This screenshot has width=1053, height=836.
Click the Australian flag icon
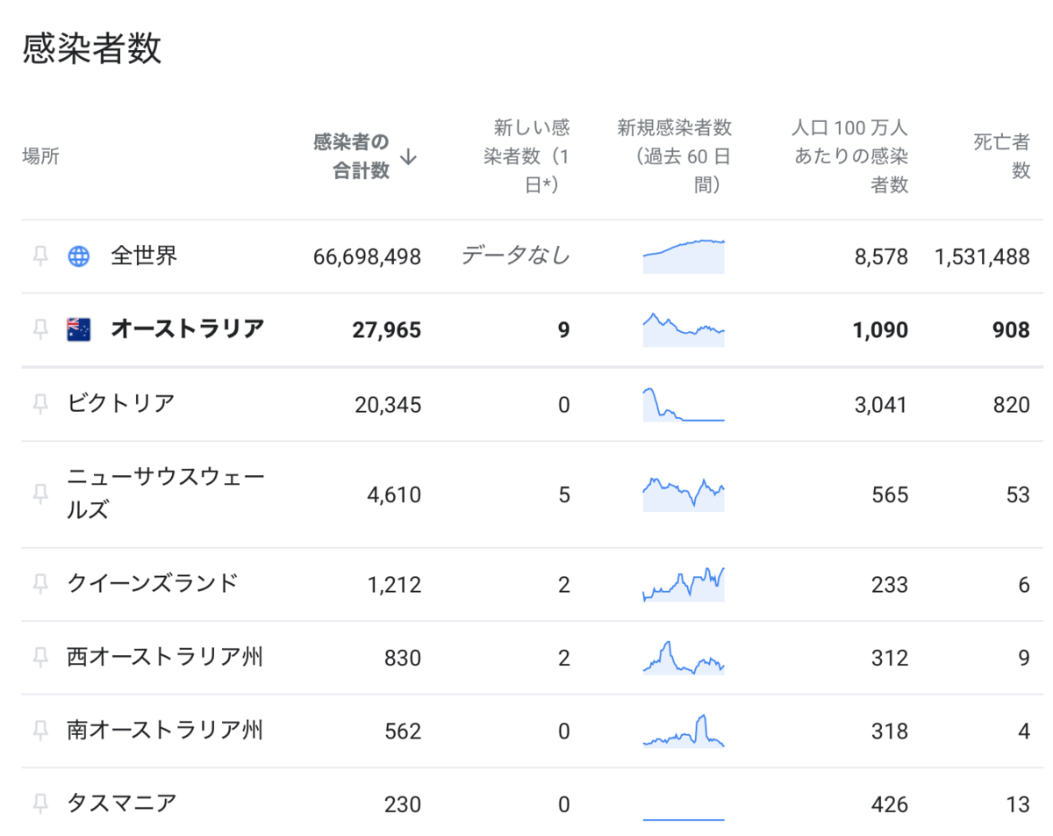pyautogui.click(x=79, y=329)
